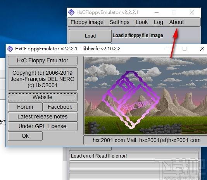Click the Load button in main window

pyautogui.click(x=90, y=36)
